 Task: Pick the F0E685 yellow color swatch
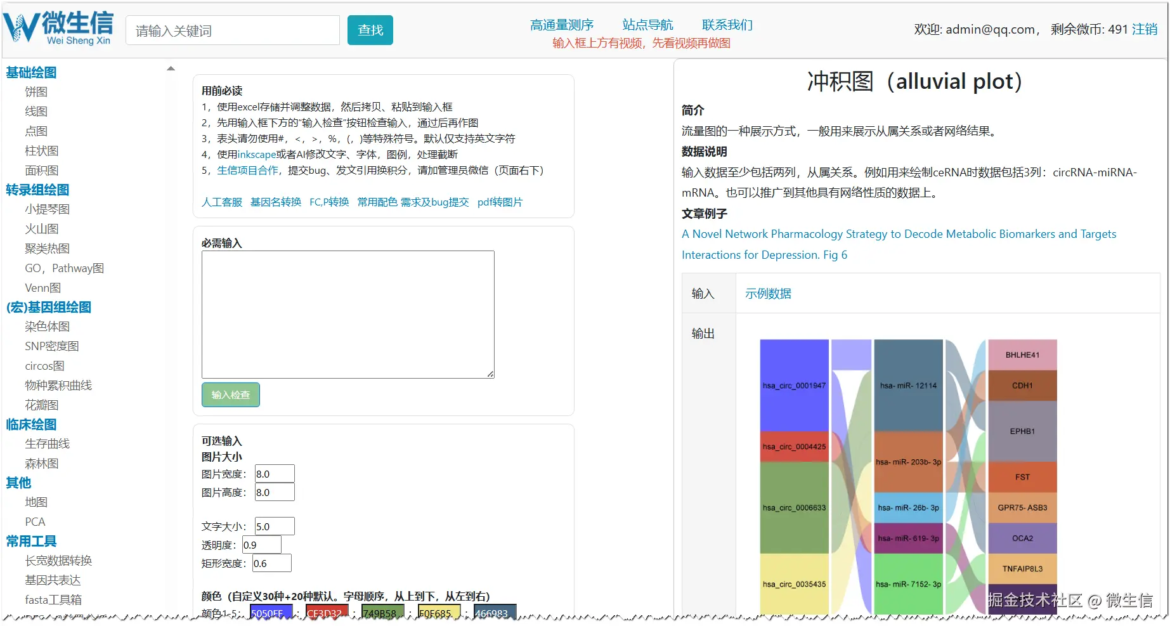pyautogui.click(x=439, y=612)
